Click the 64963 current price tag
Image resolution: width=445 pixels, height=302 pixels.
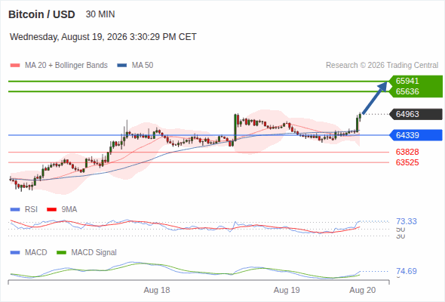point(416,114)
